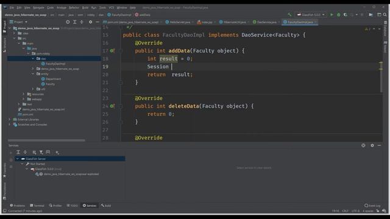Click the Project tree horizontal scrollbar
The image size is (390, 219).
(x=46, y=141)
